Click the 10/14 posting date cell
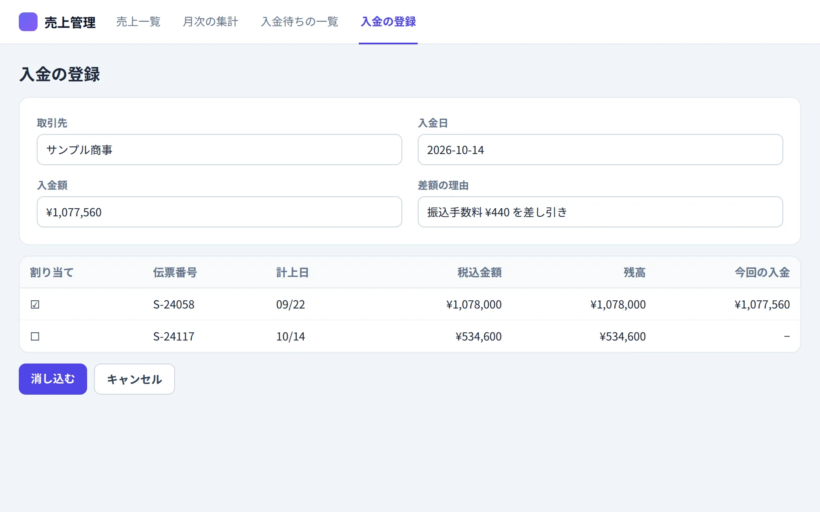Image resolution: width=820 pixels, height=512 pixels. pos(290,337)
